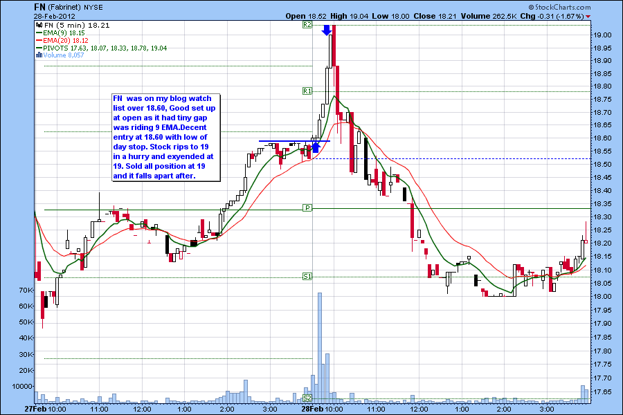This screenshot has height=415, width=623.
Task: Click the FN (5 min) 18.21 legend text
Action: coord(77,25)
